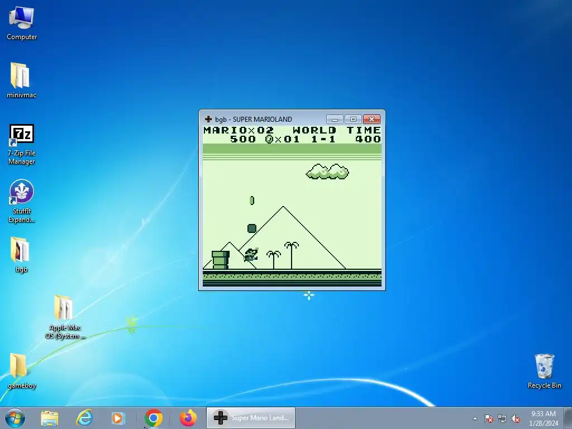Screen dimensions: 572x429
Task: Open Windows Explorer from taskbar
Action: pyautogui.click(x=50, y=418)
